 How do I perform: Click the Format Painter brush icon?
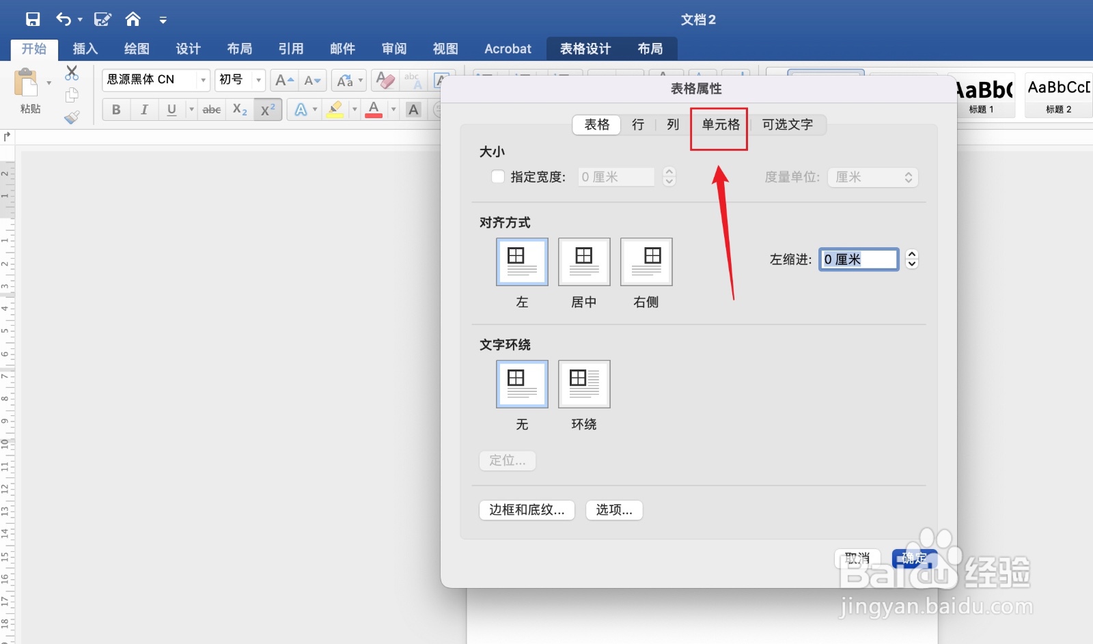click(72, 117)
